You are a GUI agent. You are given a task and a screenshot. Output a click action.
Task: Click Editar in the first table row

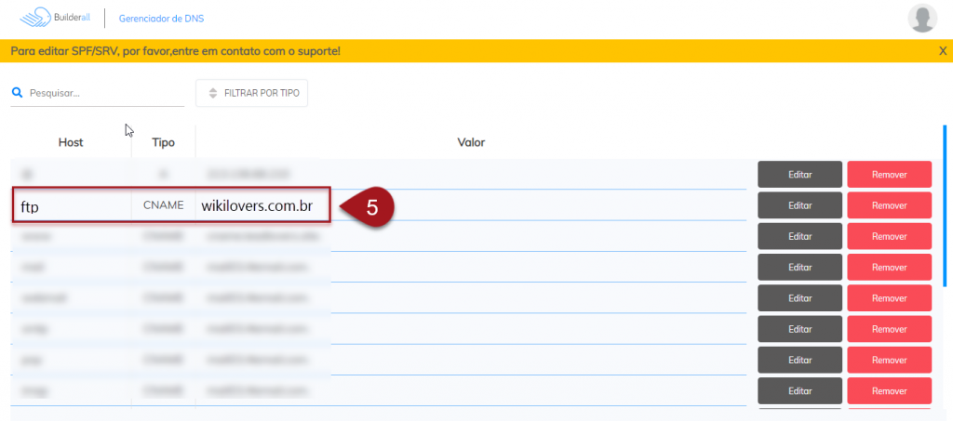click(x=799, y=174)
